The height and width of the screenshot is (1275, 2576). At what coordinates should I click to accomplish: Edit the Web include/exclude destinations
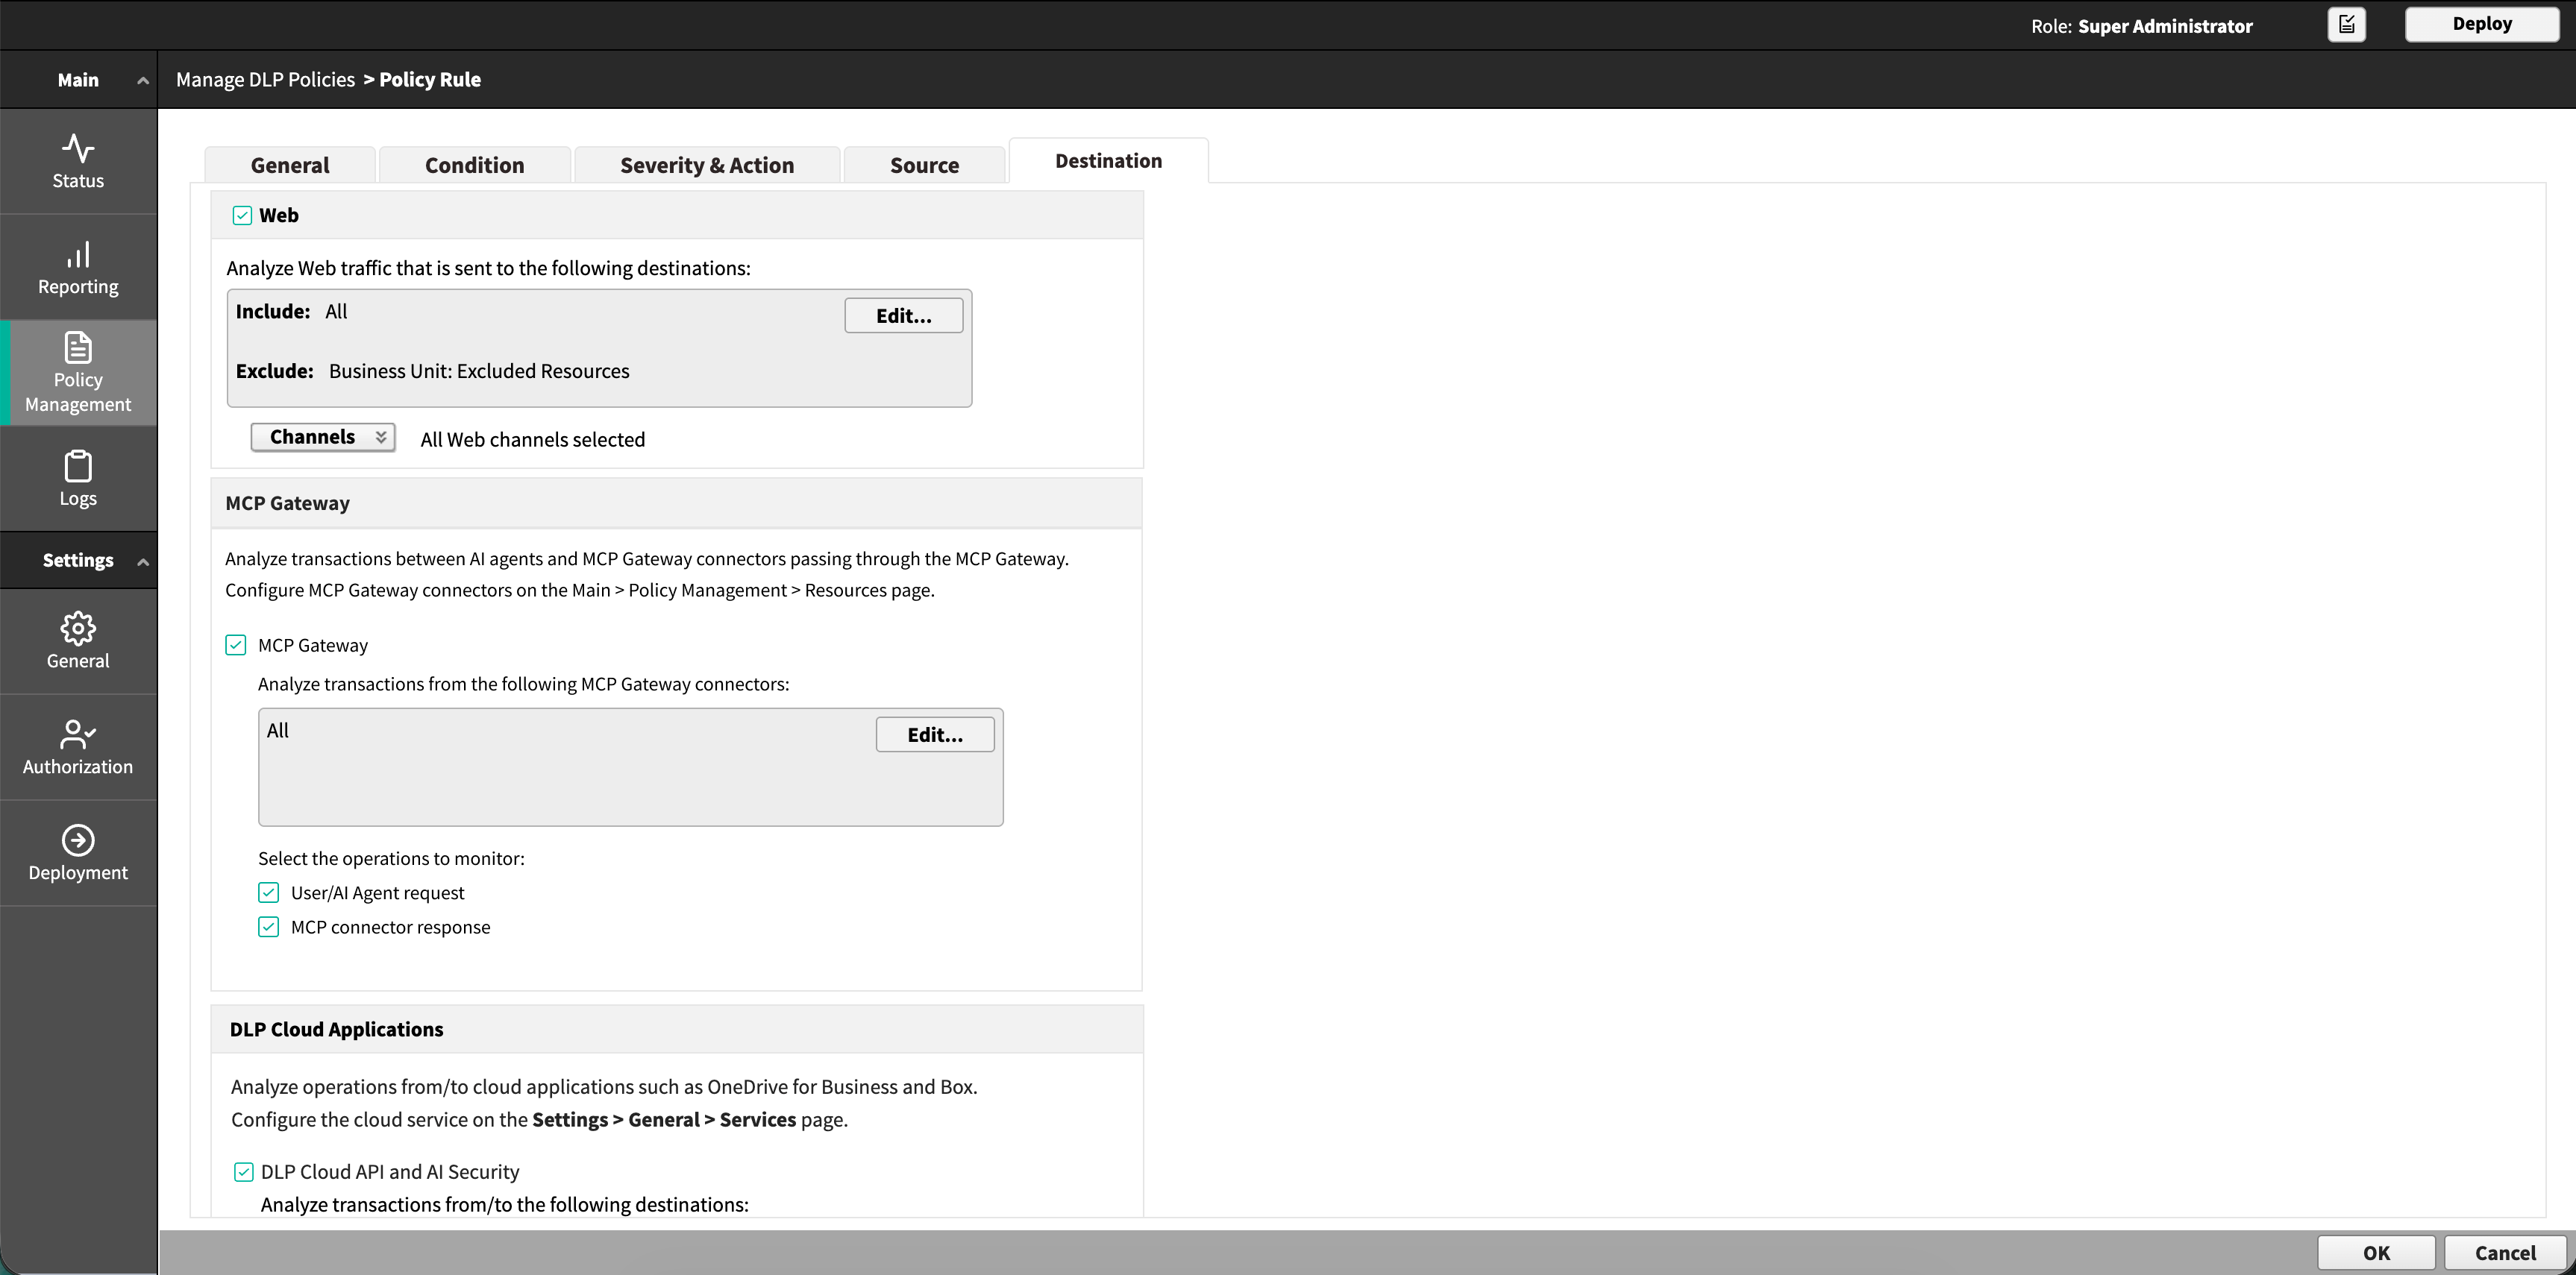904,315
